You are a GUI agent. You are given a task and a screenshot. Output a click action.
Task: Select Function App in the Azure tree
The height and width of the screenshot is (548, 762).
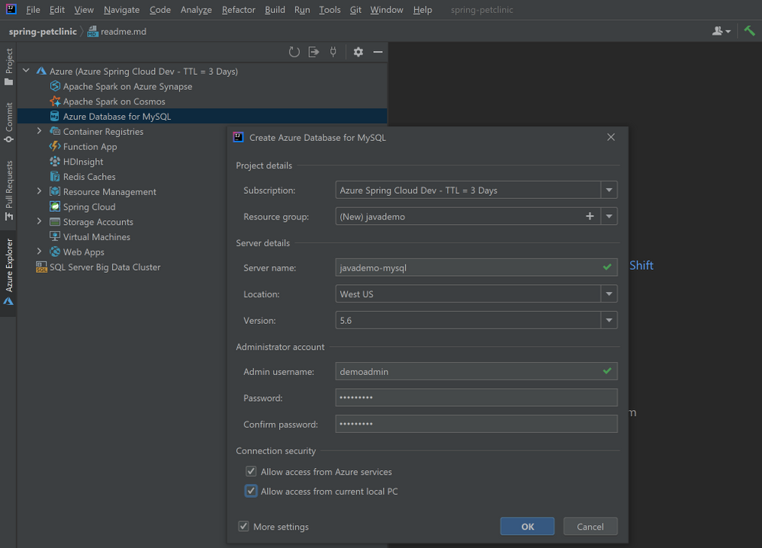click(x=90, y=146)
